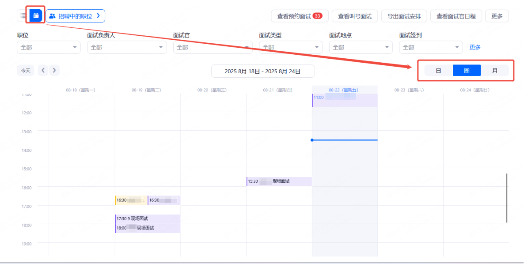Click the date range 2025 8月 18日 field
This screenshot has width=524, height=264.
(x=263, y=71)
